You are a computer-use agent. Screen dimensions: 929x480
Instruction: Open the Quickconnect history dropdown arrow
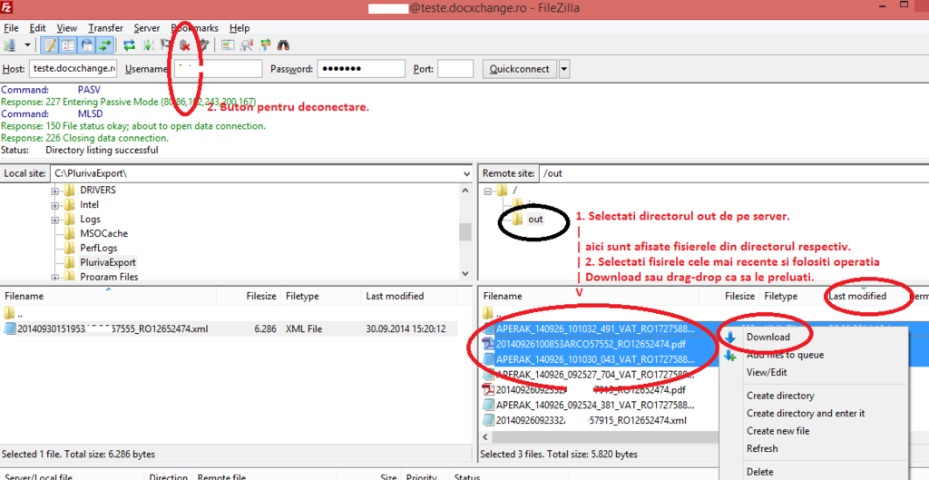pos(564,69)
